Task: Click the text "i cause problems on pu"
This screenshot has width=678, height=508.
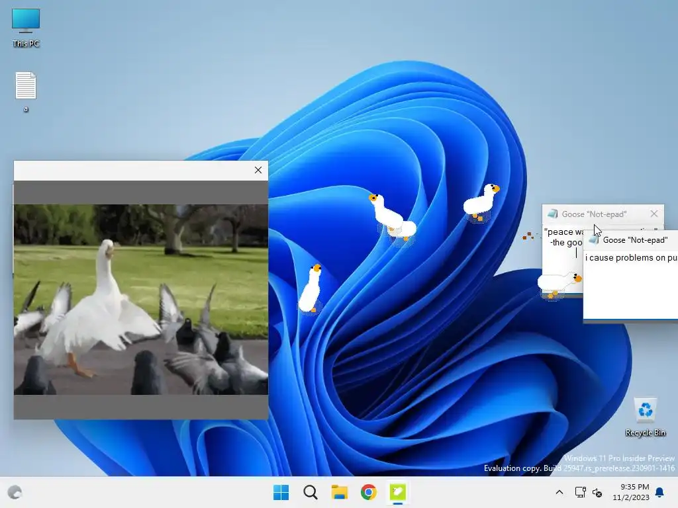Action: 631,257
